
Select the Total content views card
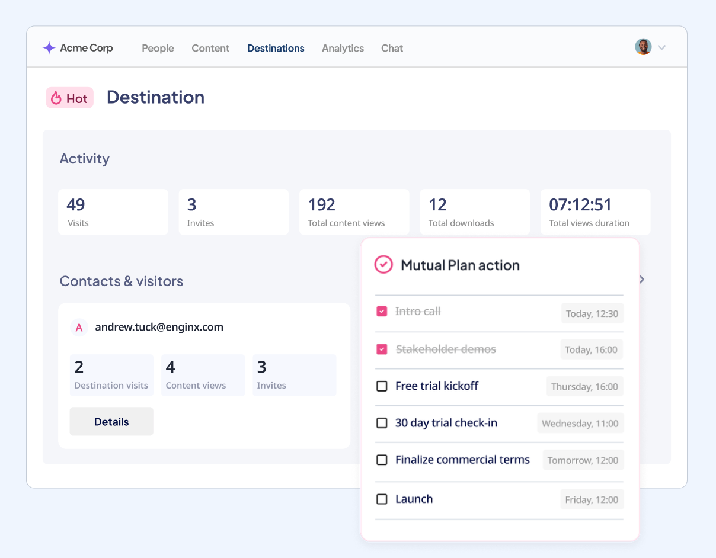354,212
